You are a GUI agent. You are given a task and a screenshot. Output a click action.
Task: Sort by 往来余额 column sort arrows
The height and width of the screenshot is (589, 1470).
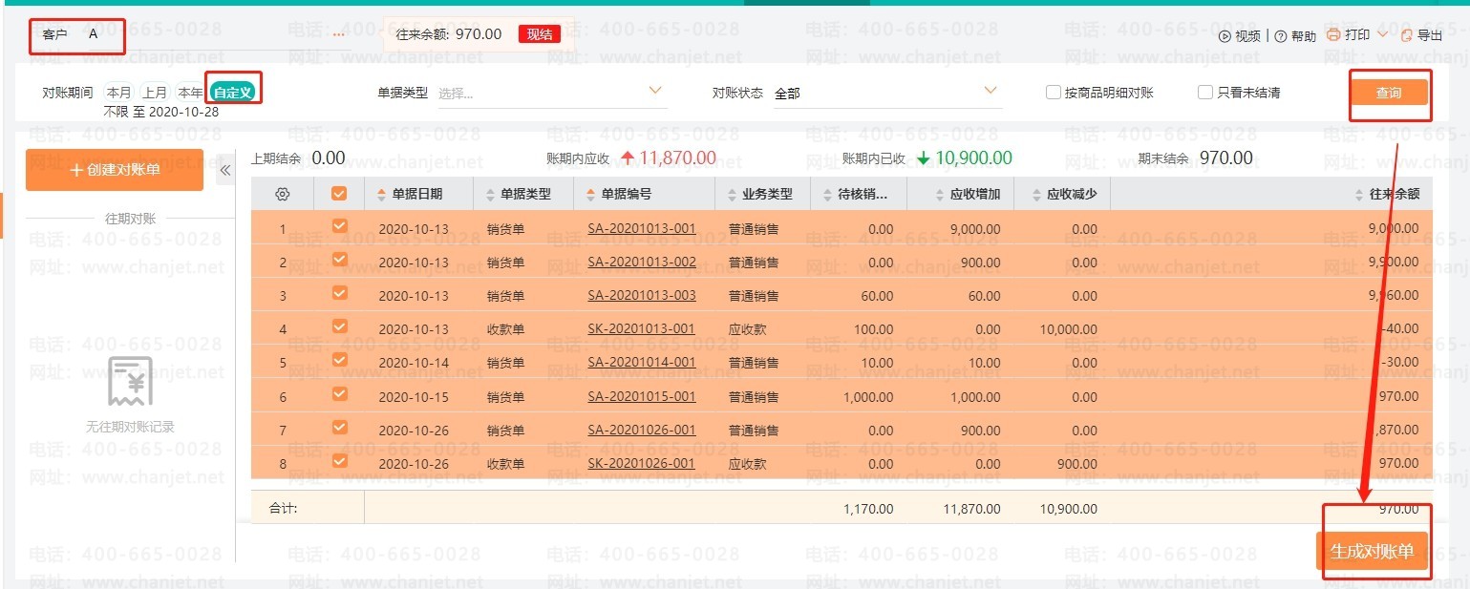(x=1360, y=194)
